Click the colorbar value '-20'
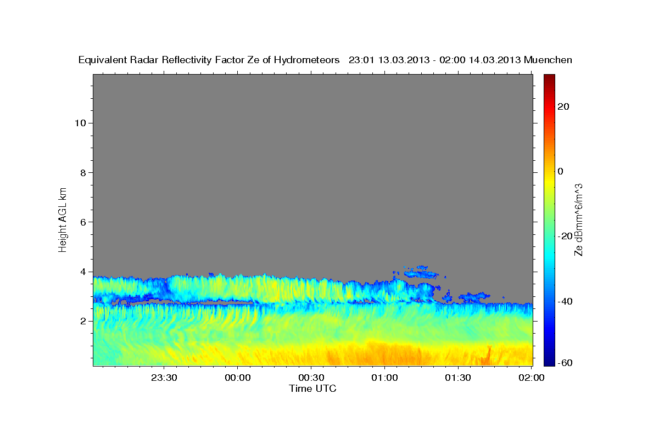 tap(566, 237)
